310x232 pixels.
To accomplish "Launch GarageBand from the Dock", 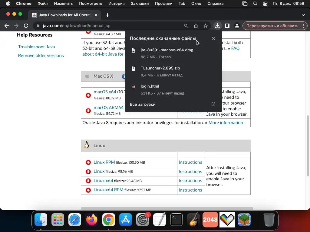I will [193, 220].
